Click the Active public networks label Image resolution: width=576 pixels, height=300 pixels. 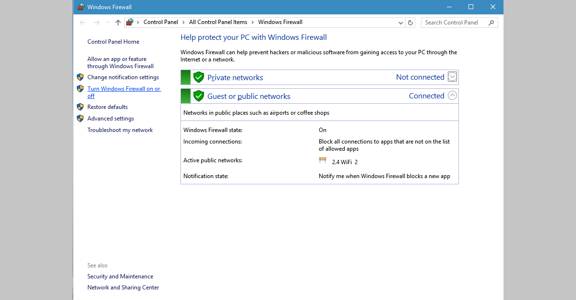tap(213, 160)
